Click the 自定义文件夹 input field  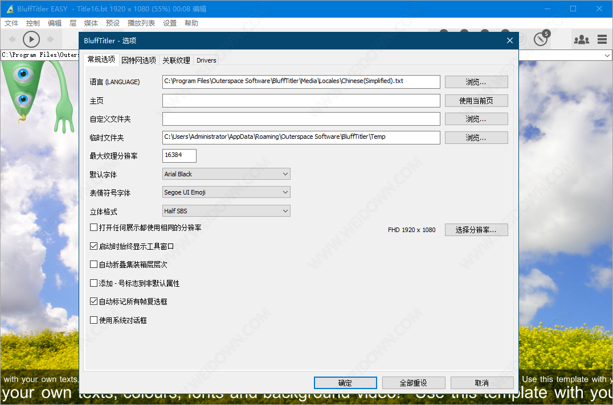[x=301, y=119]
